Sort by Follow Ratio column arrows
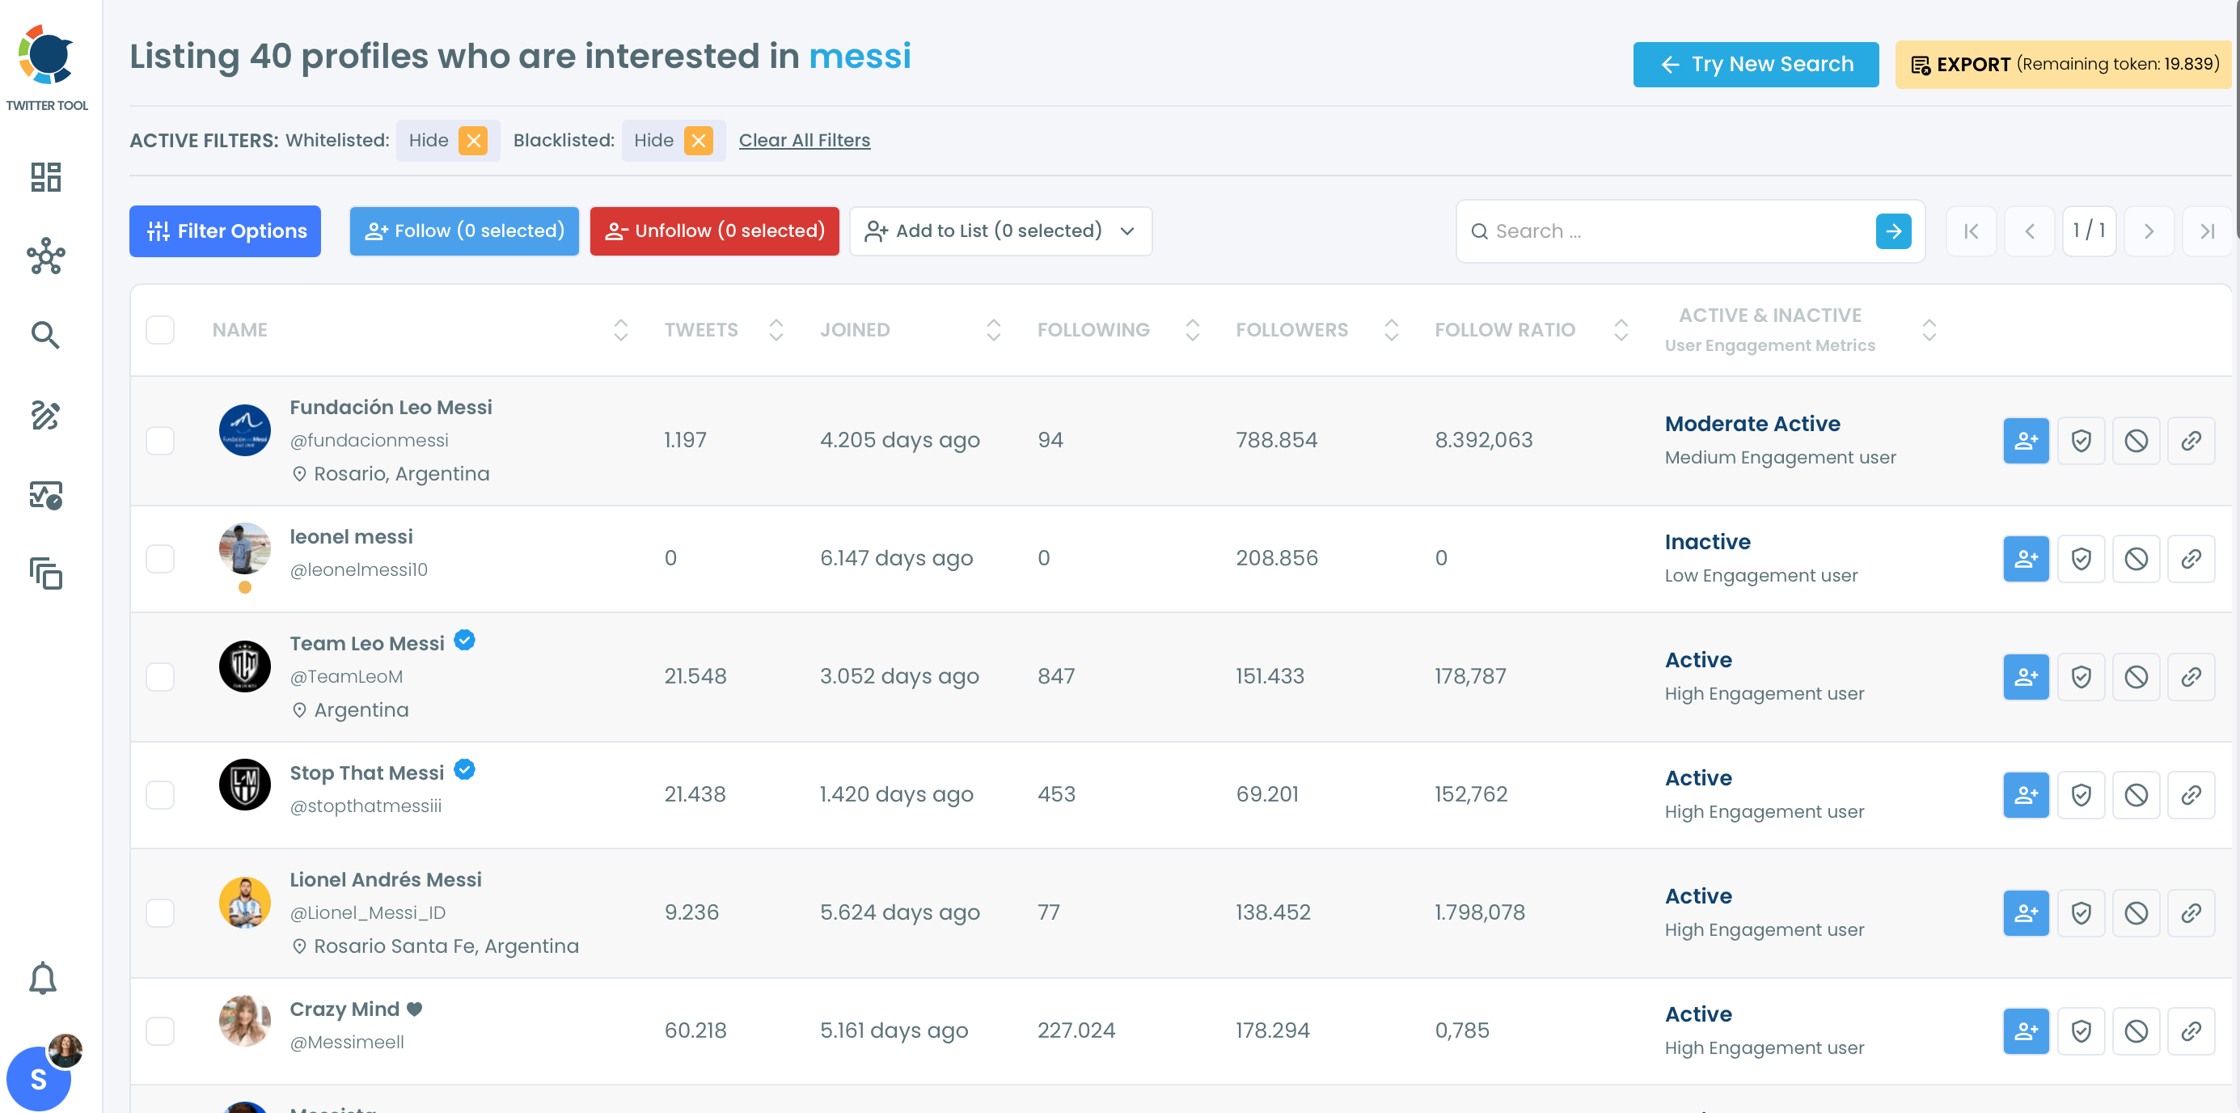The width and height of the screenshot is (2240, 1113). 1621,330
